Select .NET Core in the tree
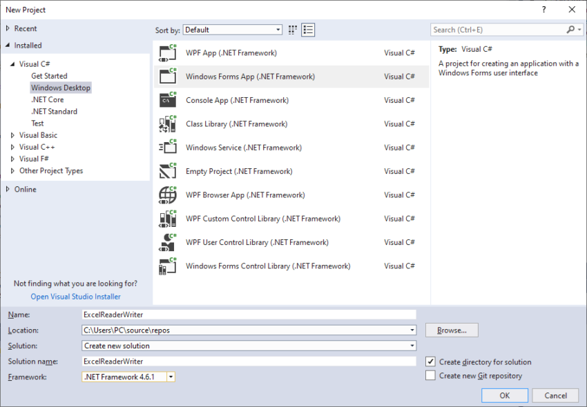This screenshot has width=587, height=407. pos(47,99)
